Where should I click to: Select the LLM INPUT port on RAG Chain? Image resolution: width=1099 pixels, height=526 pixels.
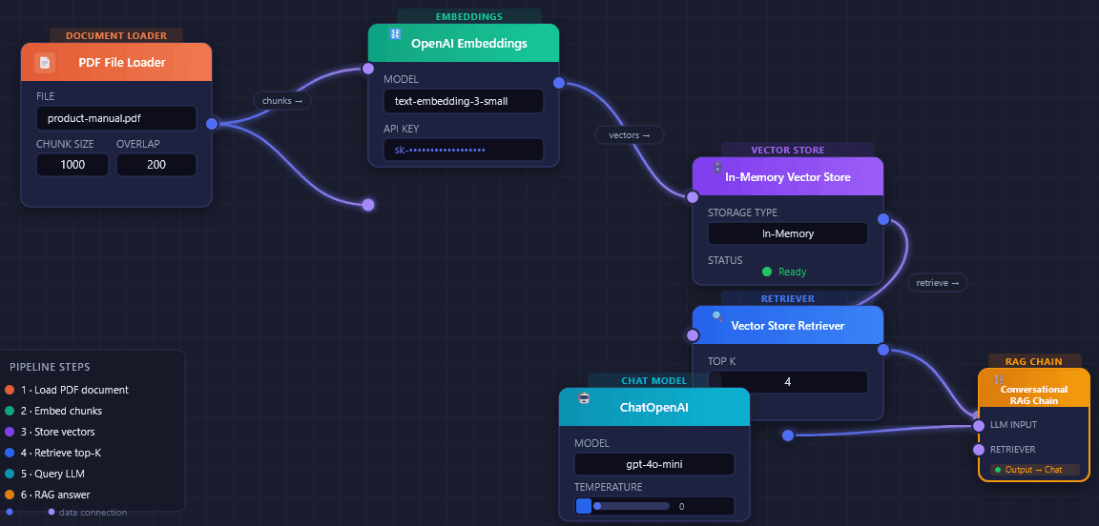[979, 425]
